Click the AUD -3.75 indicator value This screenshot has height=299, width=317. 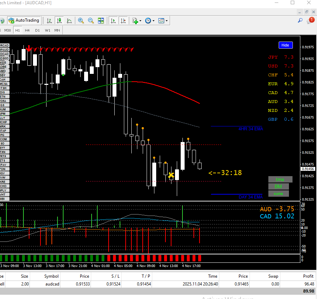[x=277, y=209]
